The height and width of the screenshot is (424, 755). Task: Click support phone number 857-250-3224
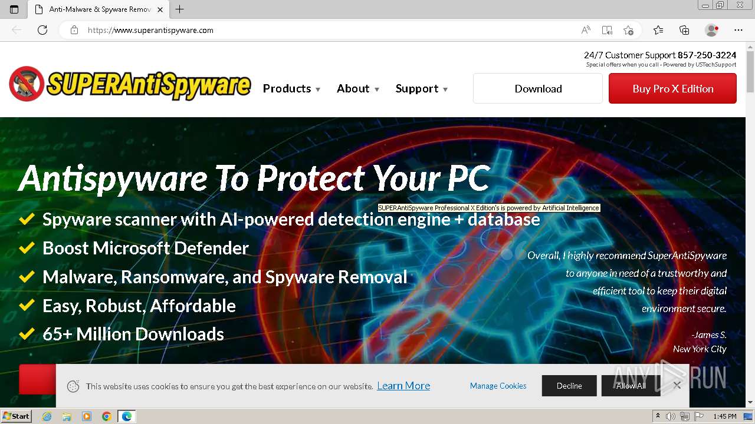coord(707,55)
